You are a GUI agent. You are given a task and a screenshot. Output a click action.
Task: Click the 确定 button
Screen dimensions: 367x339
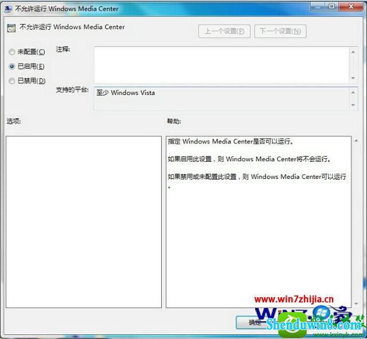[255, 322]
